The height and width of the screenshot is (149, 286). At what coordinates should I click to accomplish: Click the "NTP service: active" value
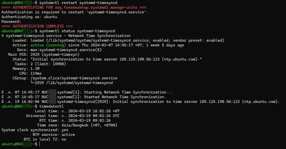(68, 135)
